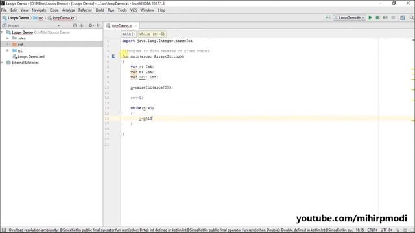Click the run gutter icon beside main
Image resolution: width=415 pixels, height=233 pixels.
113,56
